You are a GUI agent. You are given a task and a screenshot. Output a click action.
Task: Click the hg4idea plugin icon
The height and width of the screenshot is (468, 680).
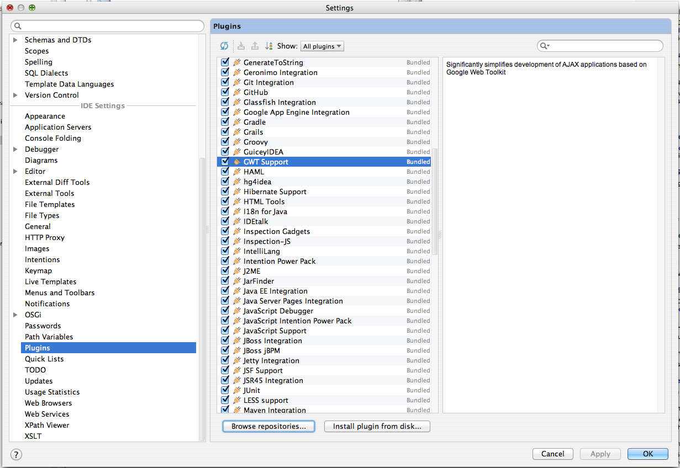[x=237, y=182]
